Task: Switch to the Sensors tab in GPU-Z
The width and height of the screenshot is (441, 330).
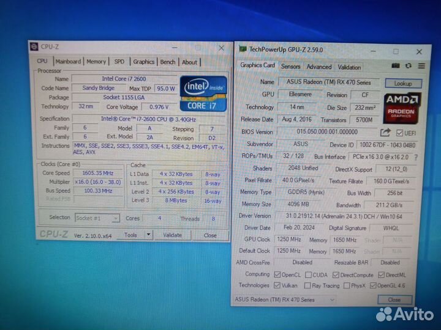Action: point(291,67)
